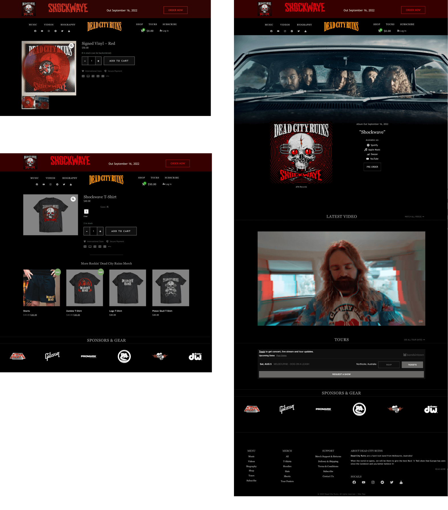This screenshot has height=510, width=448.
Task: Click Log In on the home page header
Action: click(x=402, y=31)
